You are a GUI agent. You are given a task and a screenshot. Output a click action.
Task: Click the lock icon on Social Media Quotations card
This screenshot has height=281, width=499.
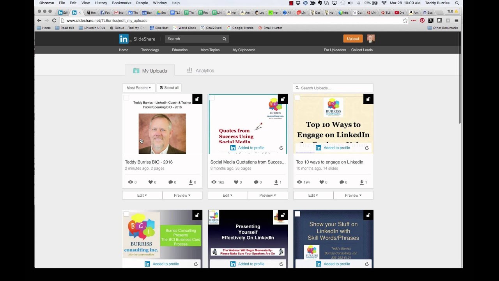283,99
